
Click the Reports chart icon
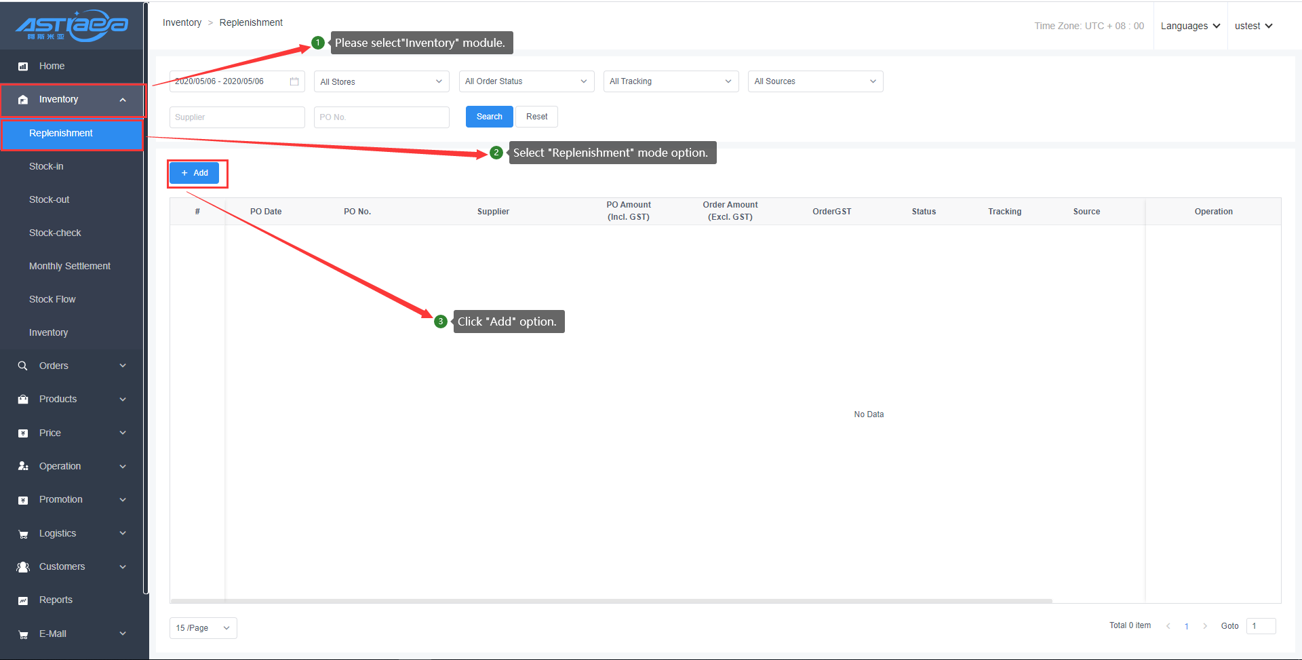[x=23, y=600]
